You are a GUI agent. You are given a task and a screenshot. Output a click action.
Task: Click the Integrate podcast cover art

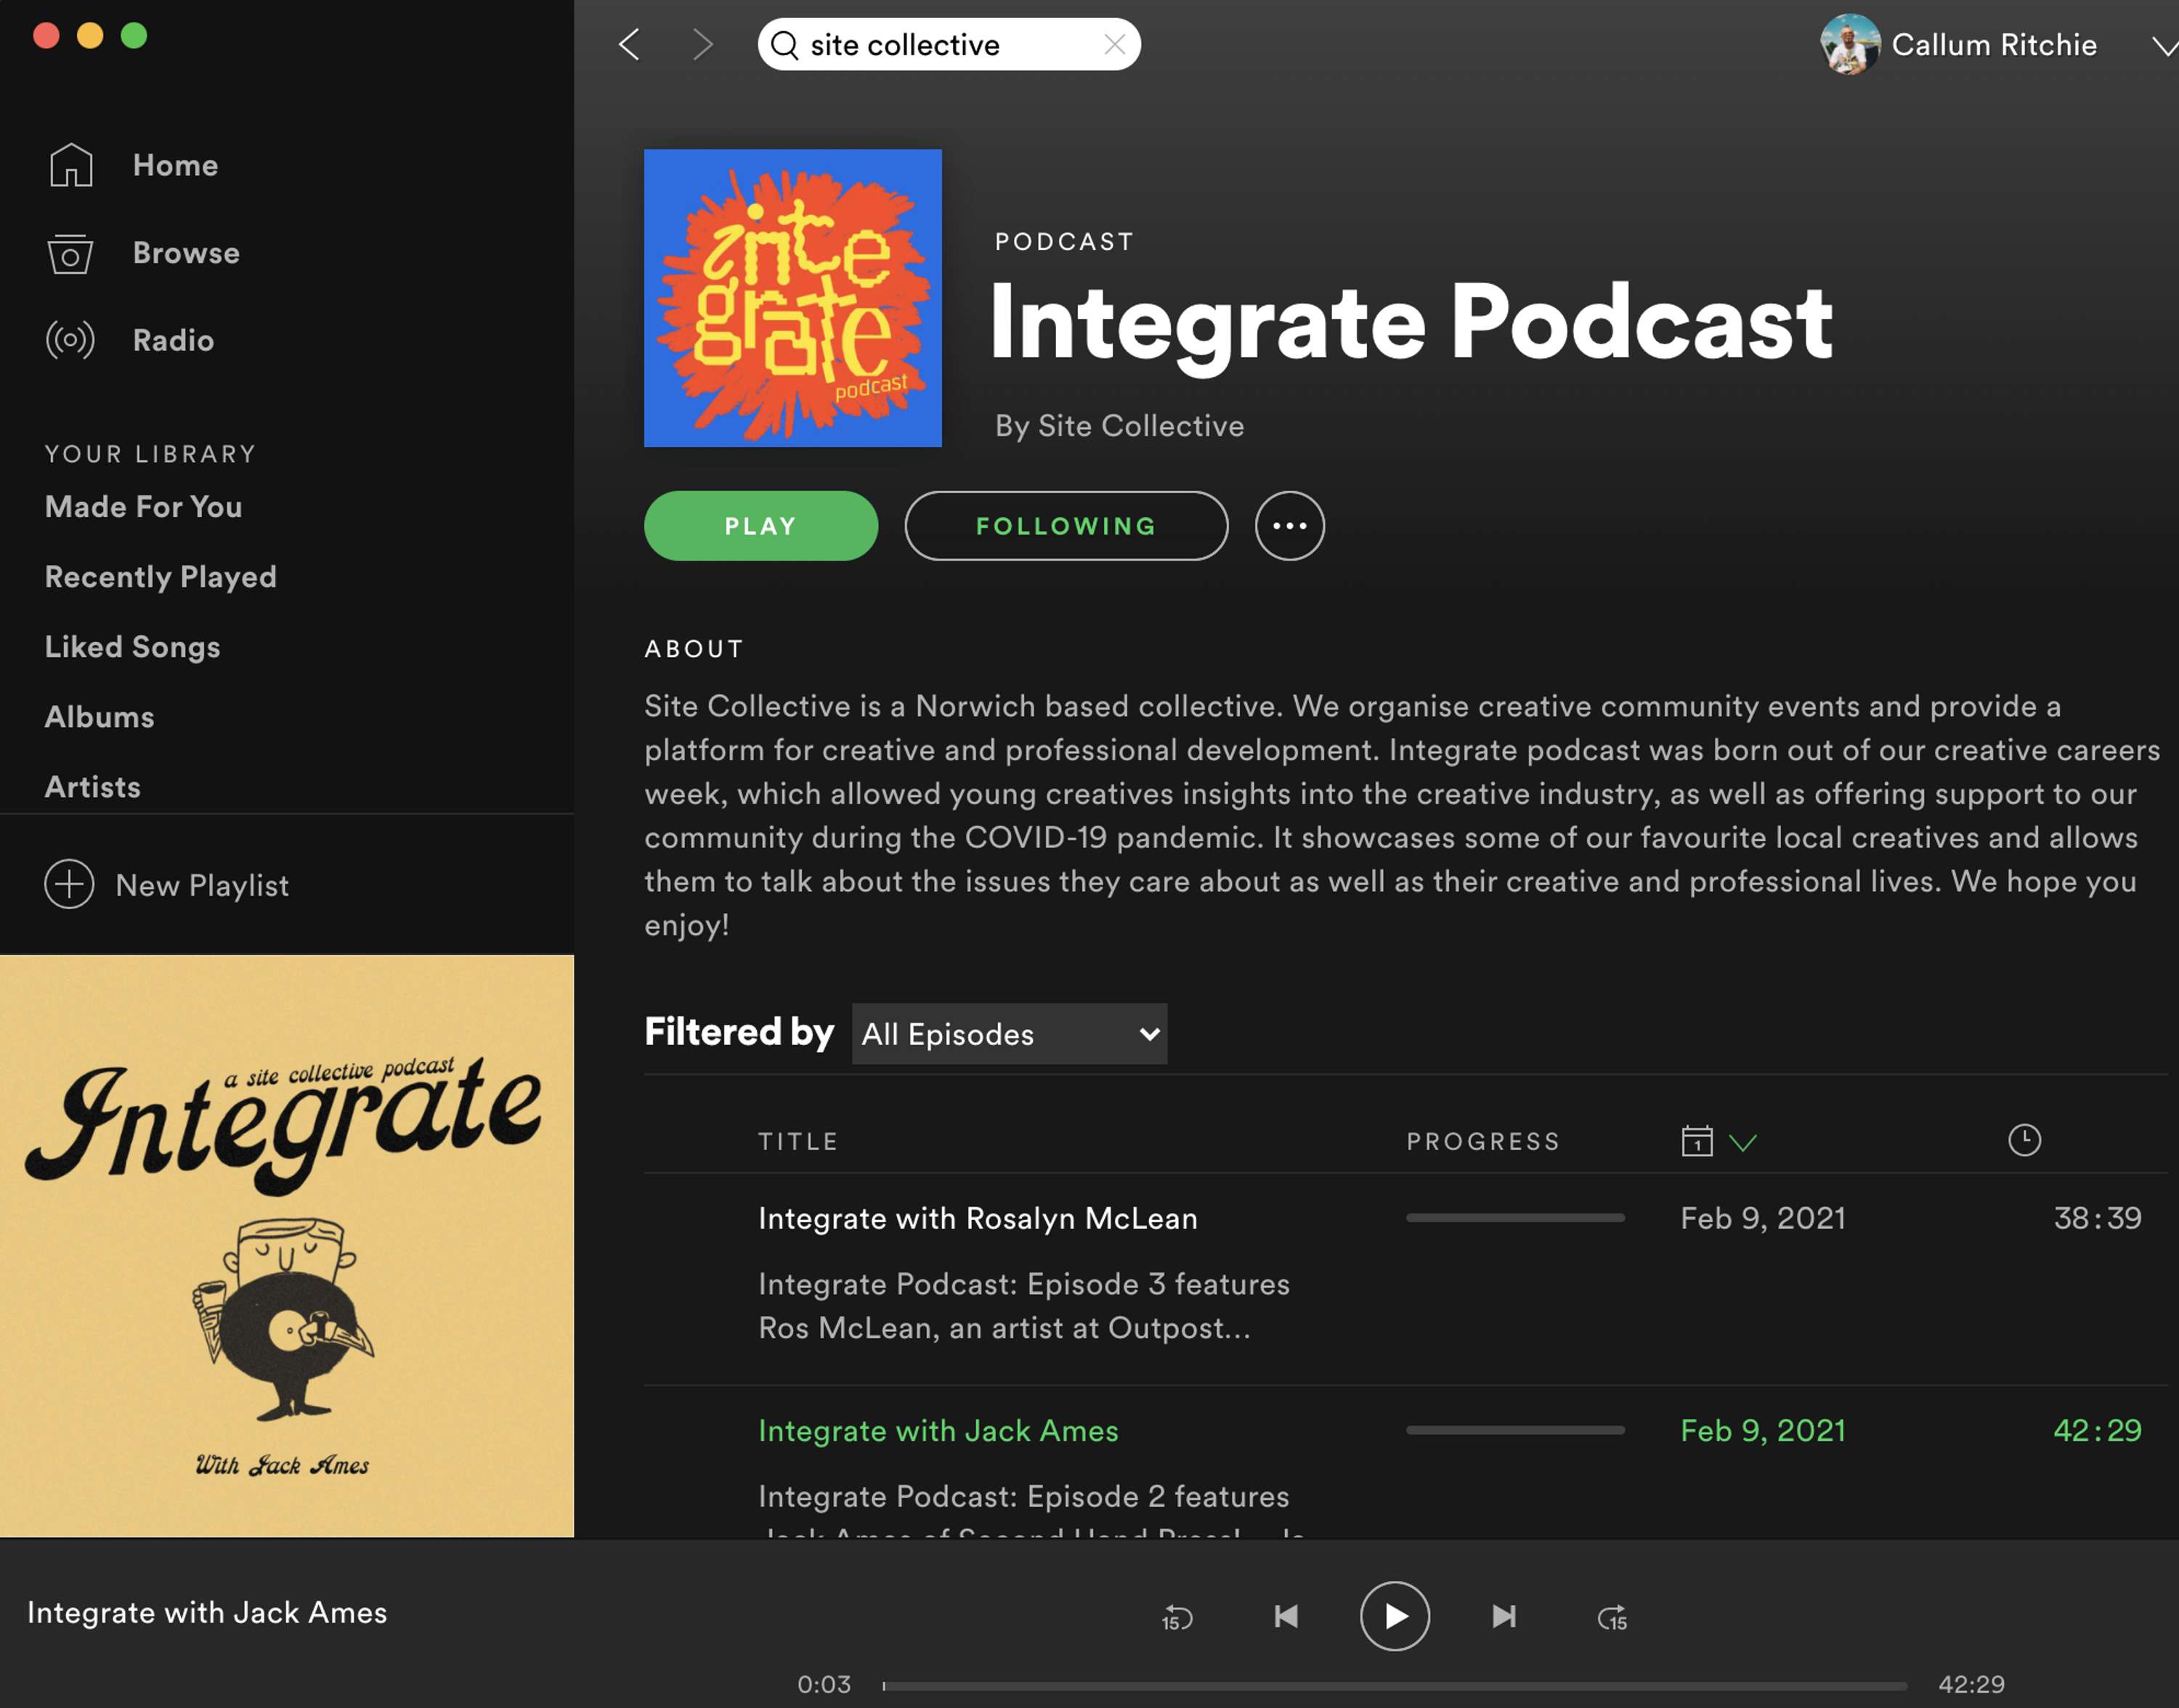coord(792,298)
